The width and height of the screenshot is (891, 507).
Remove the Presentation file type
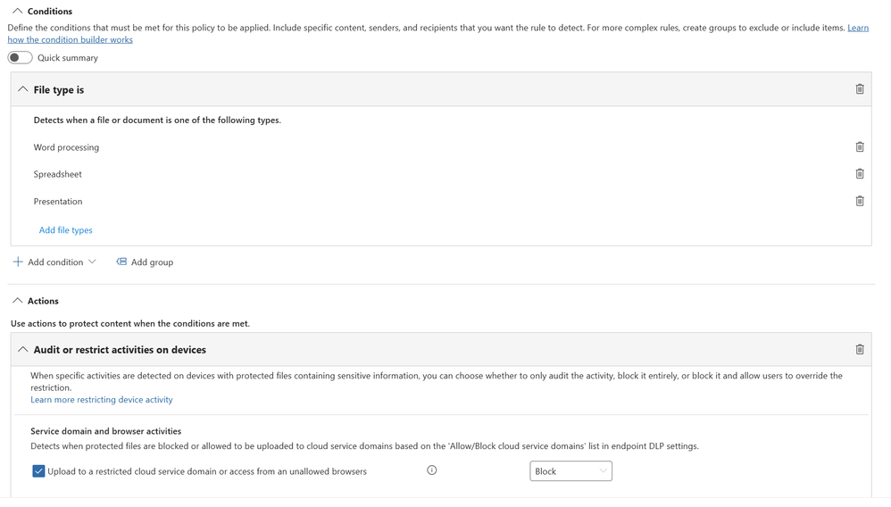tap(860, 202)
